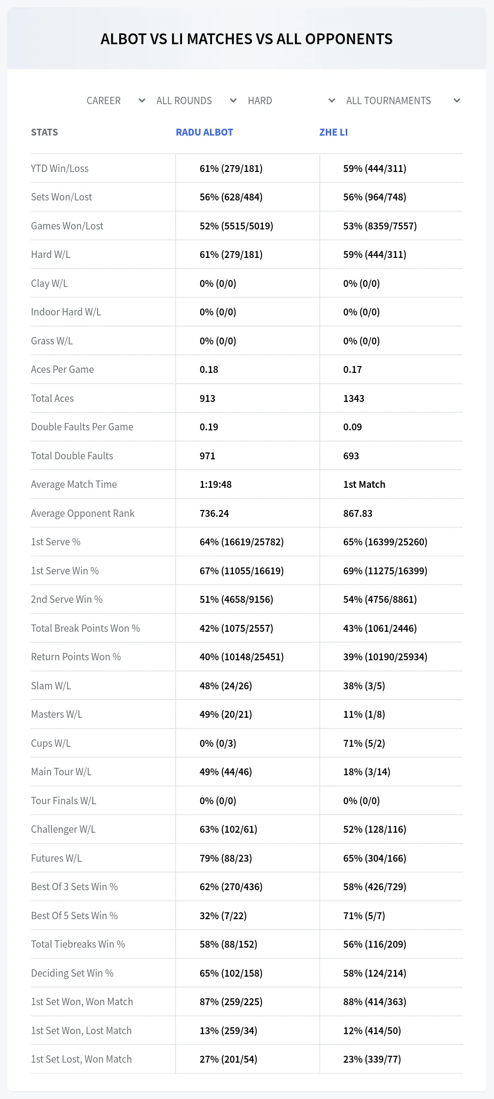The height and width of the screenshot is (1099, 494).
Task: Open the RADU ALBOT player link
Action: click(205, 132)
